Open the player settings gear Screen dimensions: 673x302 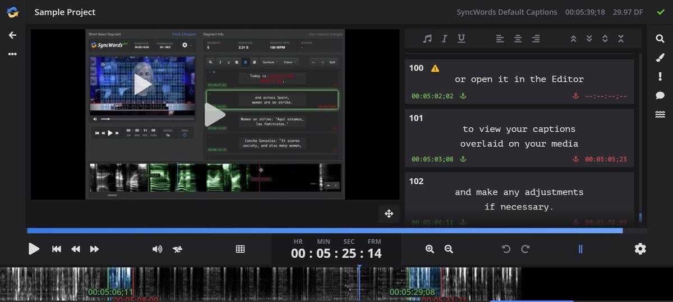pyautogui.click(x=640, y=249)
